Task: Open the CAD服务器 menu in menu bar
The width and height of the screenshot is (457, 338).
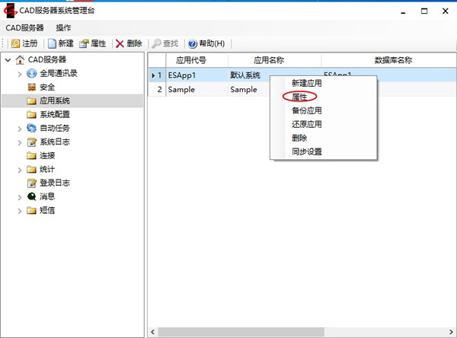Action: point(24,27)
